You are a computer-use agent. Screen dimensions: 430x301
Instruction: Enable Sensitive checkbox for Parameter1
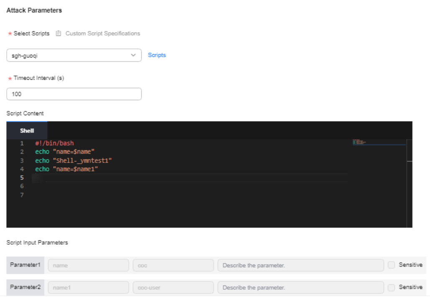(x=392, y=265)
